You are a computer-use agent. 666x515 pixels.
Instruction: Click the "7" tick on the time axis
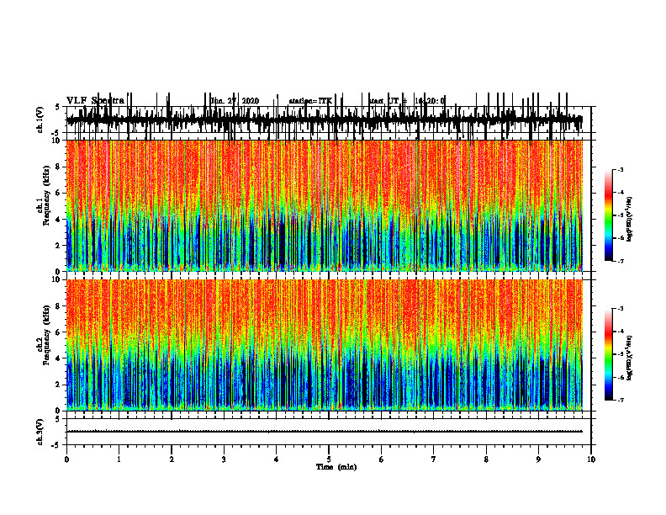(x=434, y=459)
